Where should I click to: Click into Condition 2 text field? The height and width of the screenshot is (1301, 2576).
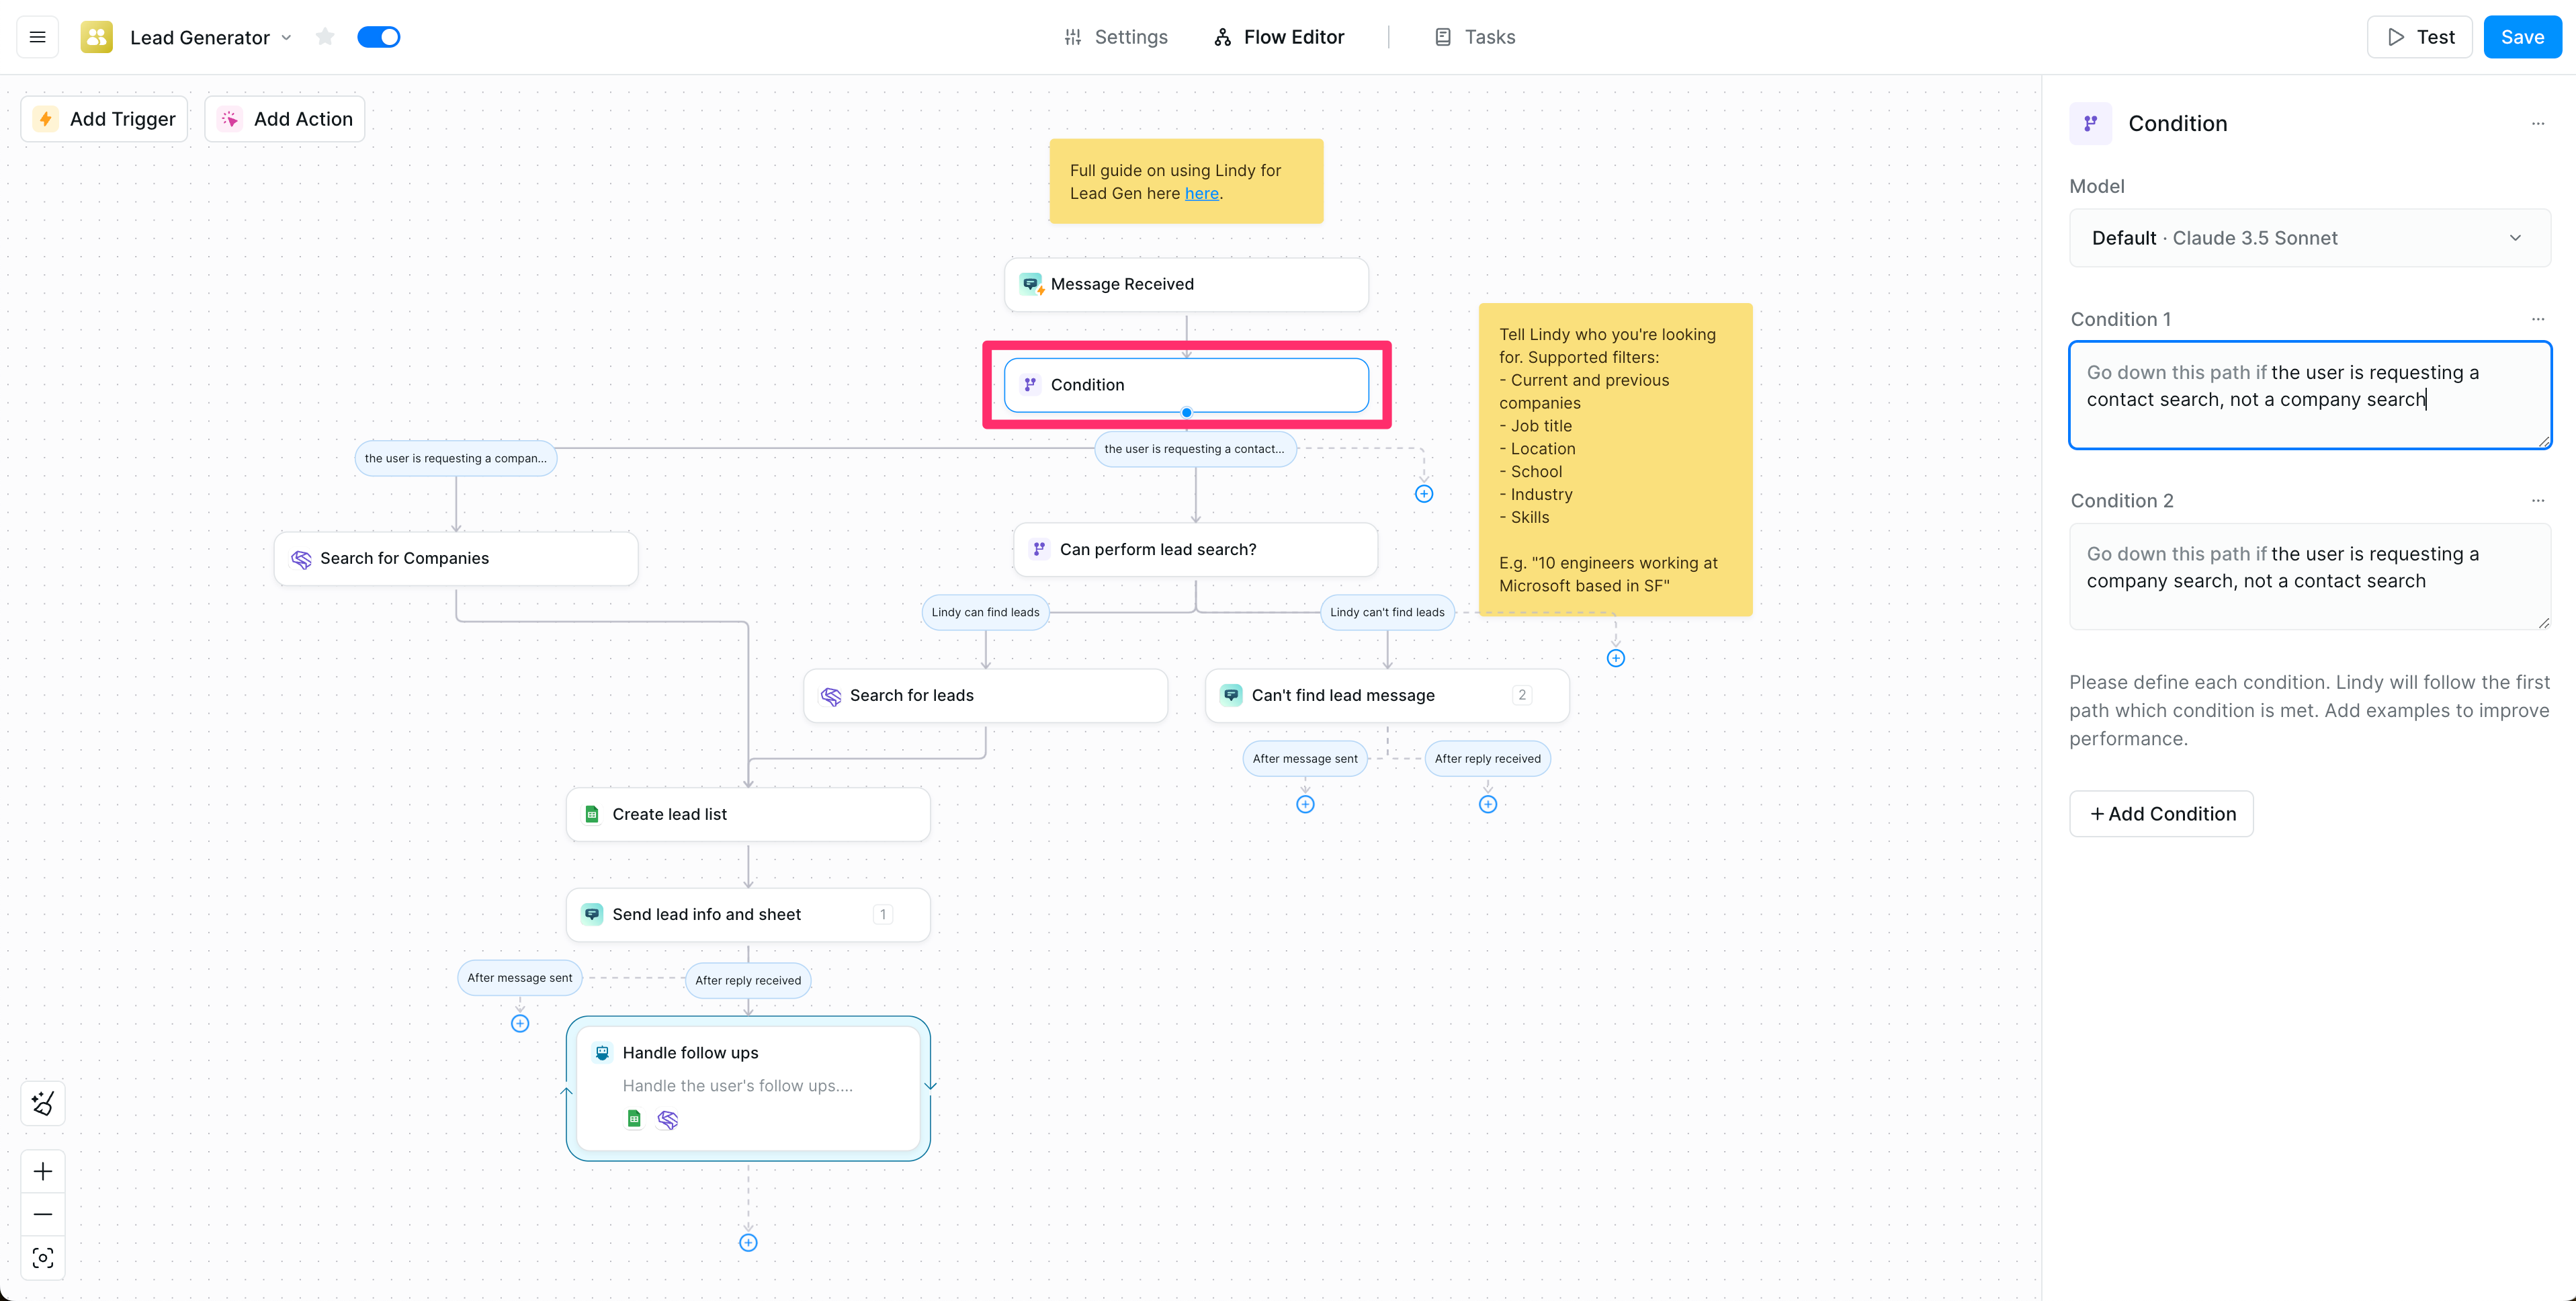[2309, 577]
